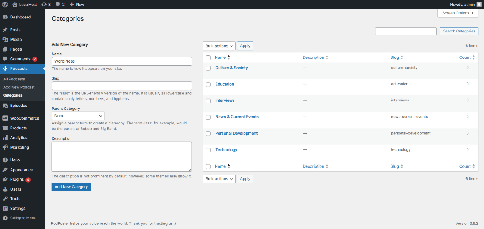Click the updates icon in the top bar
Viewport: 484px width, 229px height.
[45, 4]
